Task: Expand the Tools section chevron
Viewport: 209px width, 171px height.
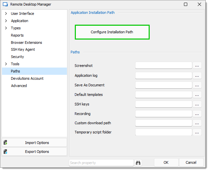Action: click(6, 64)
